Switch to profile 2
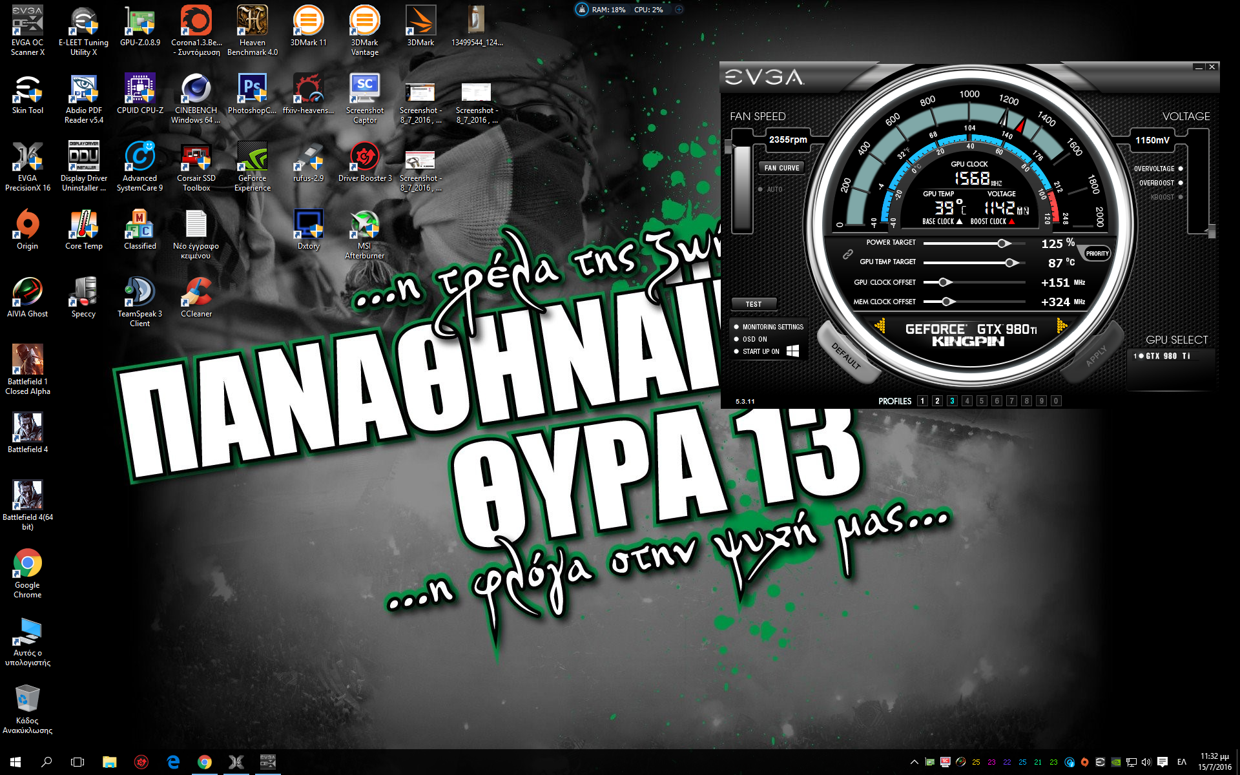Viewport: 1240px width, 775px height. pos(937,401)
